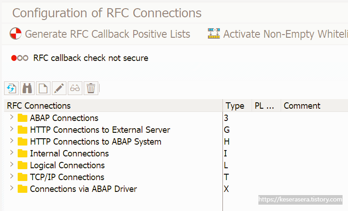
Task: Click the Activate Non-Empty Whitelists label
Action: [285, 34]
